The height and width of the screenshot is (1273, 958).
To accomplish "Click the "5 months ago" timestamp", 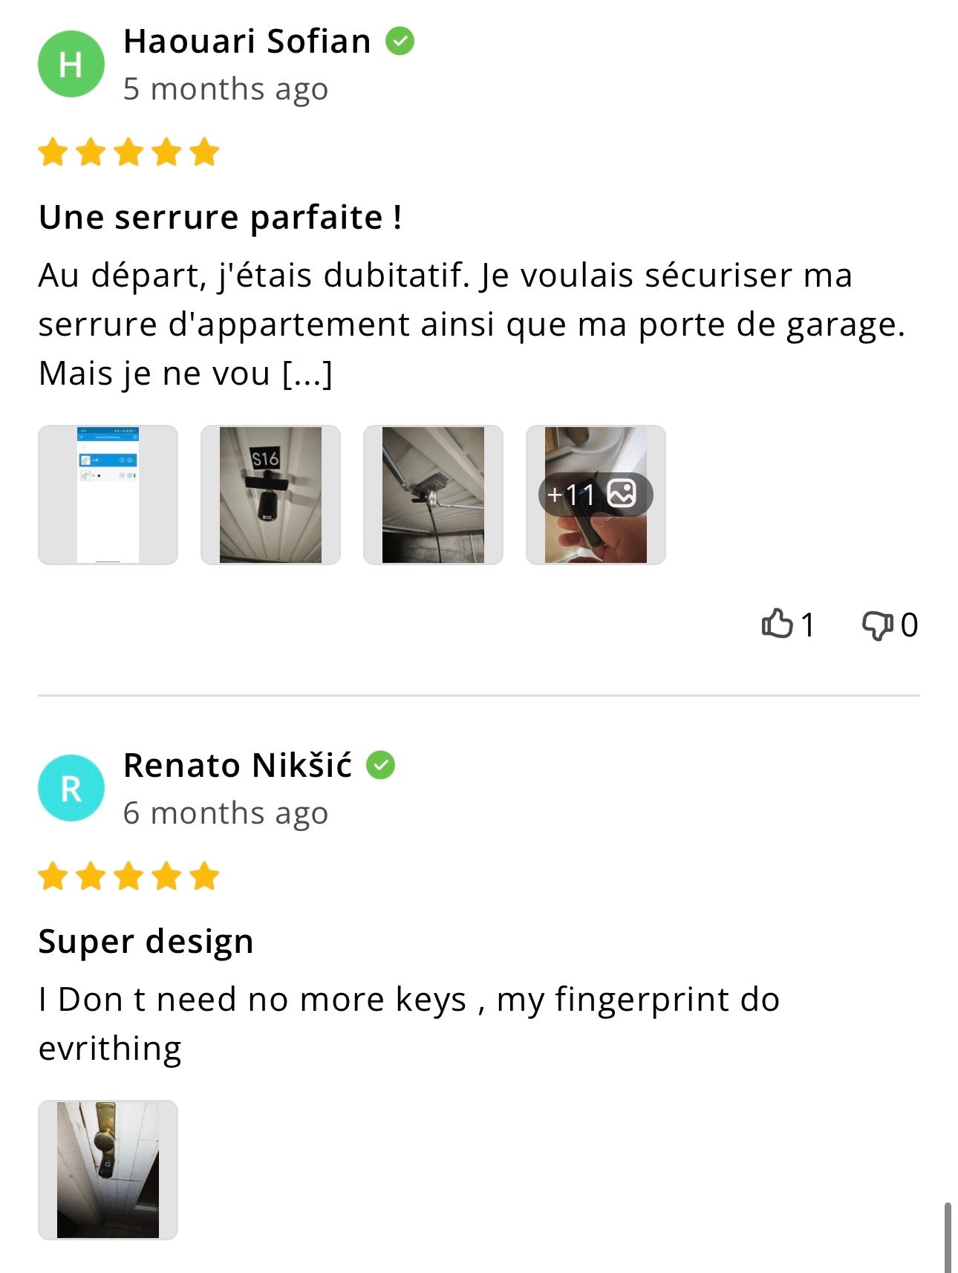I will (226, 89).
